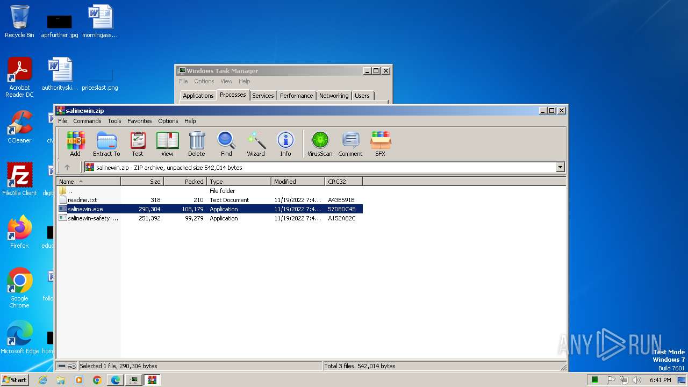This screenshot has height=387, width=688.
Task: Sort by Packed column header
Action: [185, 182]
